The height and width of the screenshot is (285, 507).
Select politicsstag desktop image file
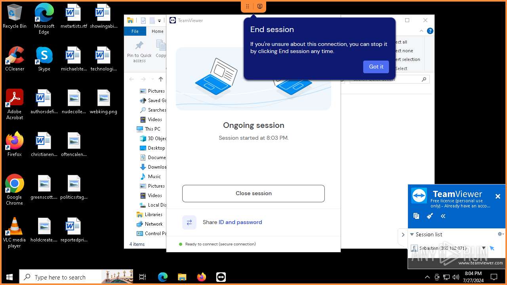pos(74,187)
